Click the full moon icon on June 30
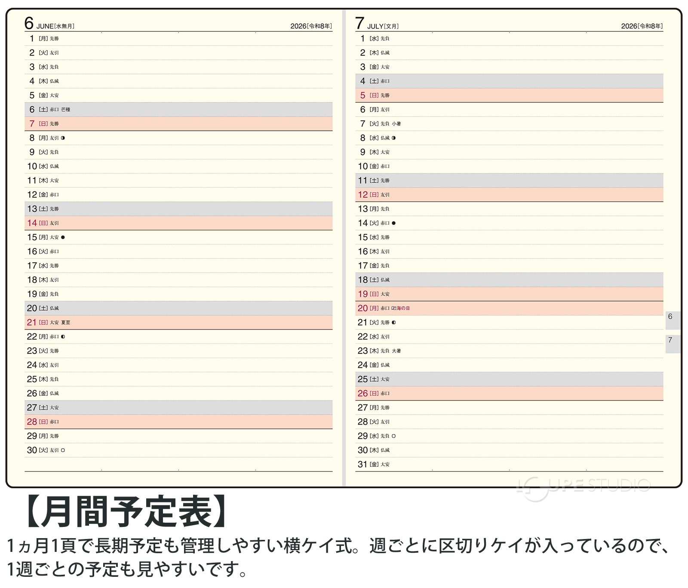Image resolution: width=688 pixels, height=588 pixels. [63, 450]
